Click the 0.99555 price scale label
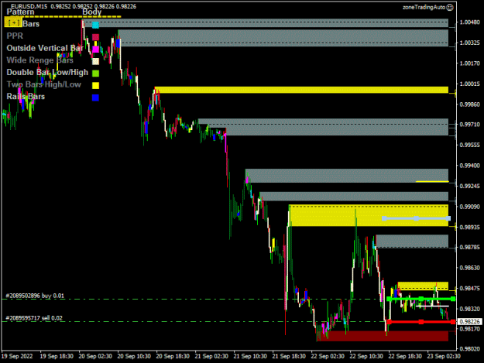This screenshot has height=363, width=484. [470, 145]
